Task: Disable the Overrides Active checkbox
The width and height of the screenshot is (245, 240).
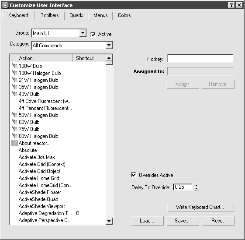Action: coord(134,175)
